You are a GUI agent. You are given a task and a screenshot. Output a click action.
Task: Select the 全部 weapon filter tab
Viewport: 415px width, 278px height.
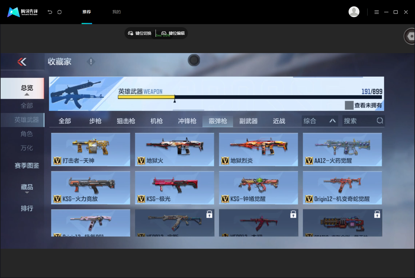65,121
